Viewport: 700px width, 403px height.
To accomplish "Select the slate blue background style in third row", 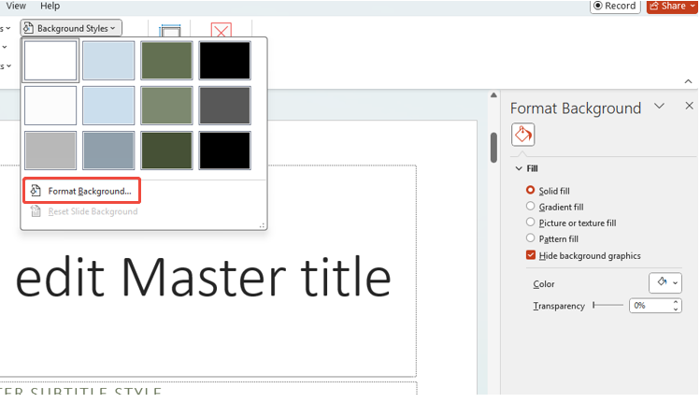I will coord(108,151).
